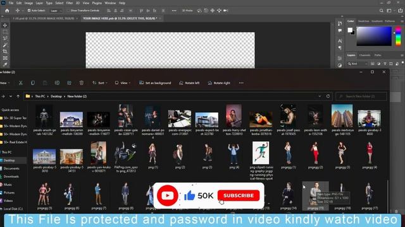Click 'This PC' in the address breadcrumb
The height and width of the screenshot is (227, 405).
(40, 96)
